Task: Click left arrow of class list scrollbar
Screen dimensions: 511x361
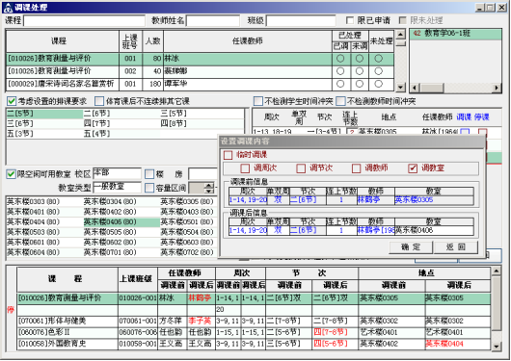Action: [415, 88]
